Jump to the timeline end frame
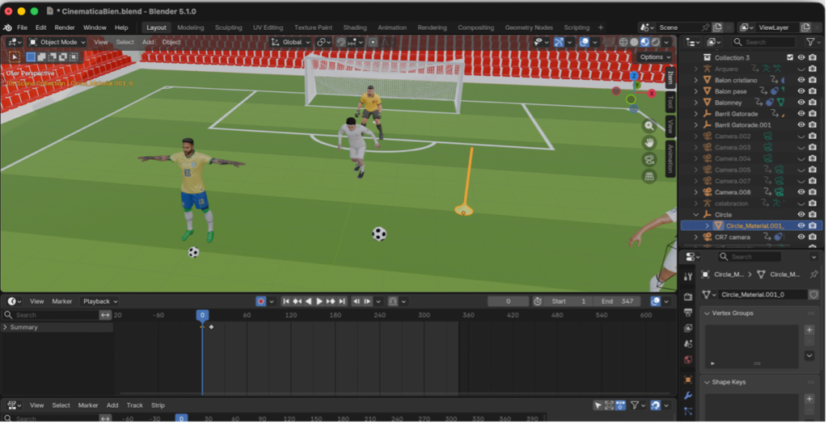Screen dimensions: 828x424 [342, 302]
